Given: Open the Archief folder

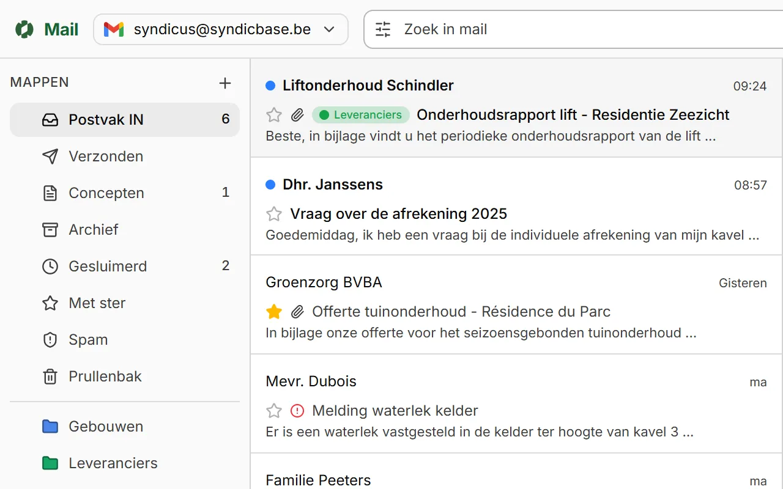Looking at the screenshot, I should click(125, 230).
